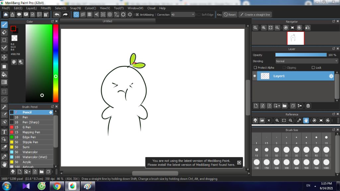Hide Layer1 with visibility dot
Image resolution: width=340 pixels, height=191 pixels.
255,76
